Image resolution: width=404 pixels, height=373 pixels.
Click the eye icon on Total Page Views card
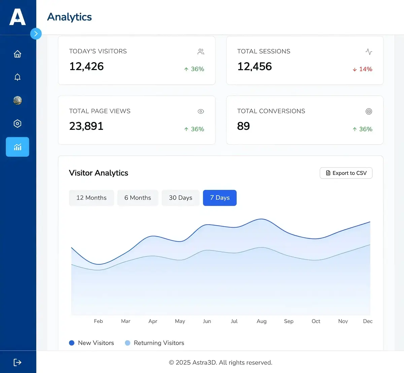point(201,111)
